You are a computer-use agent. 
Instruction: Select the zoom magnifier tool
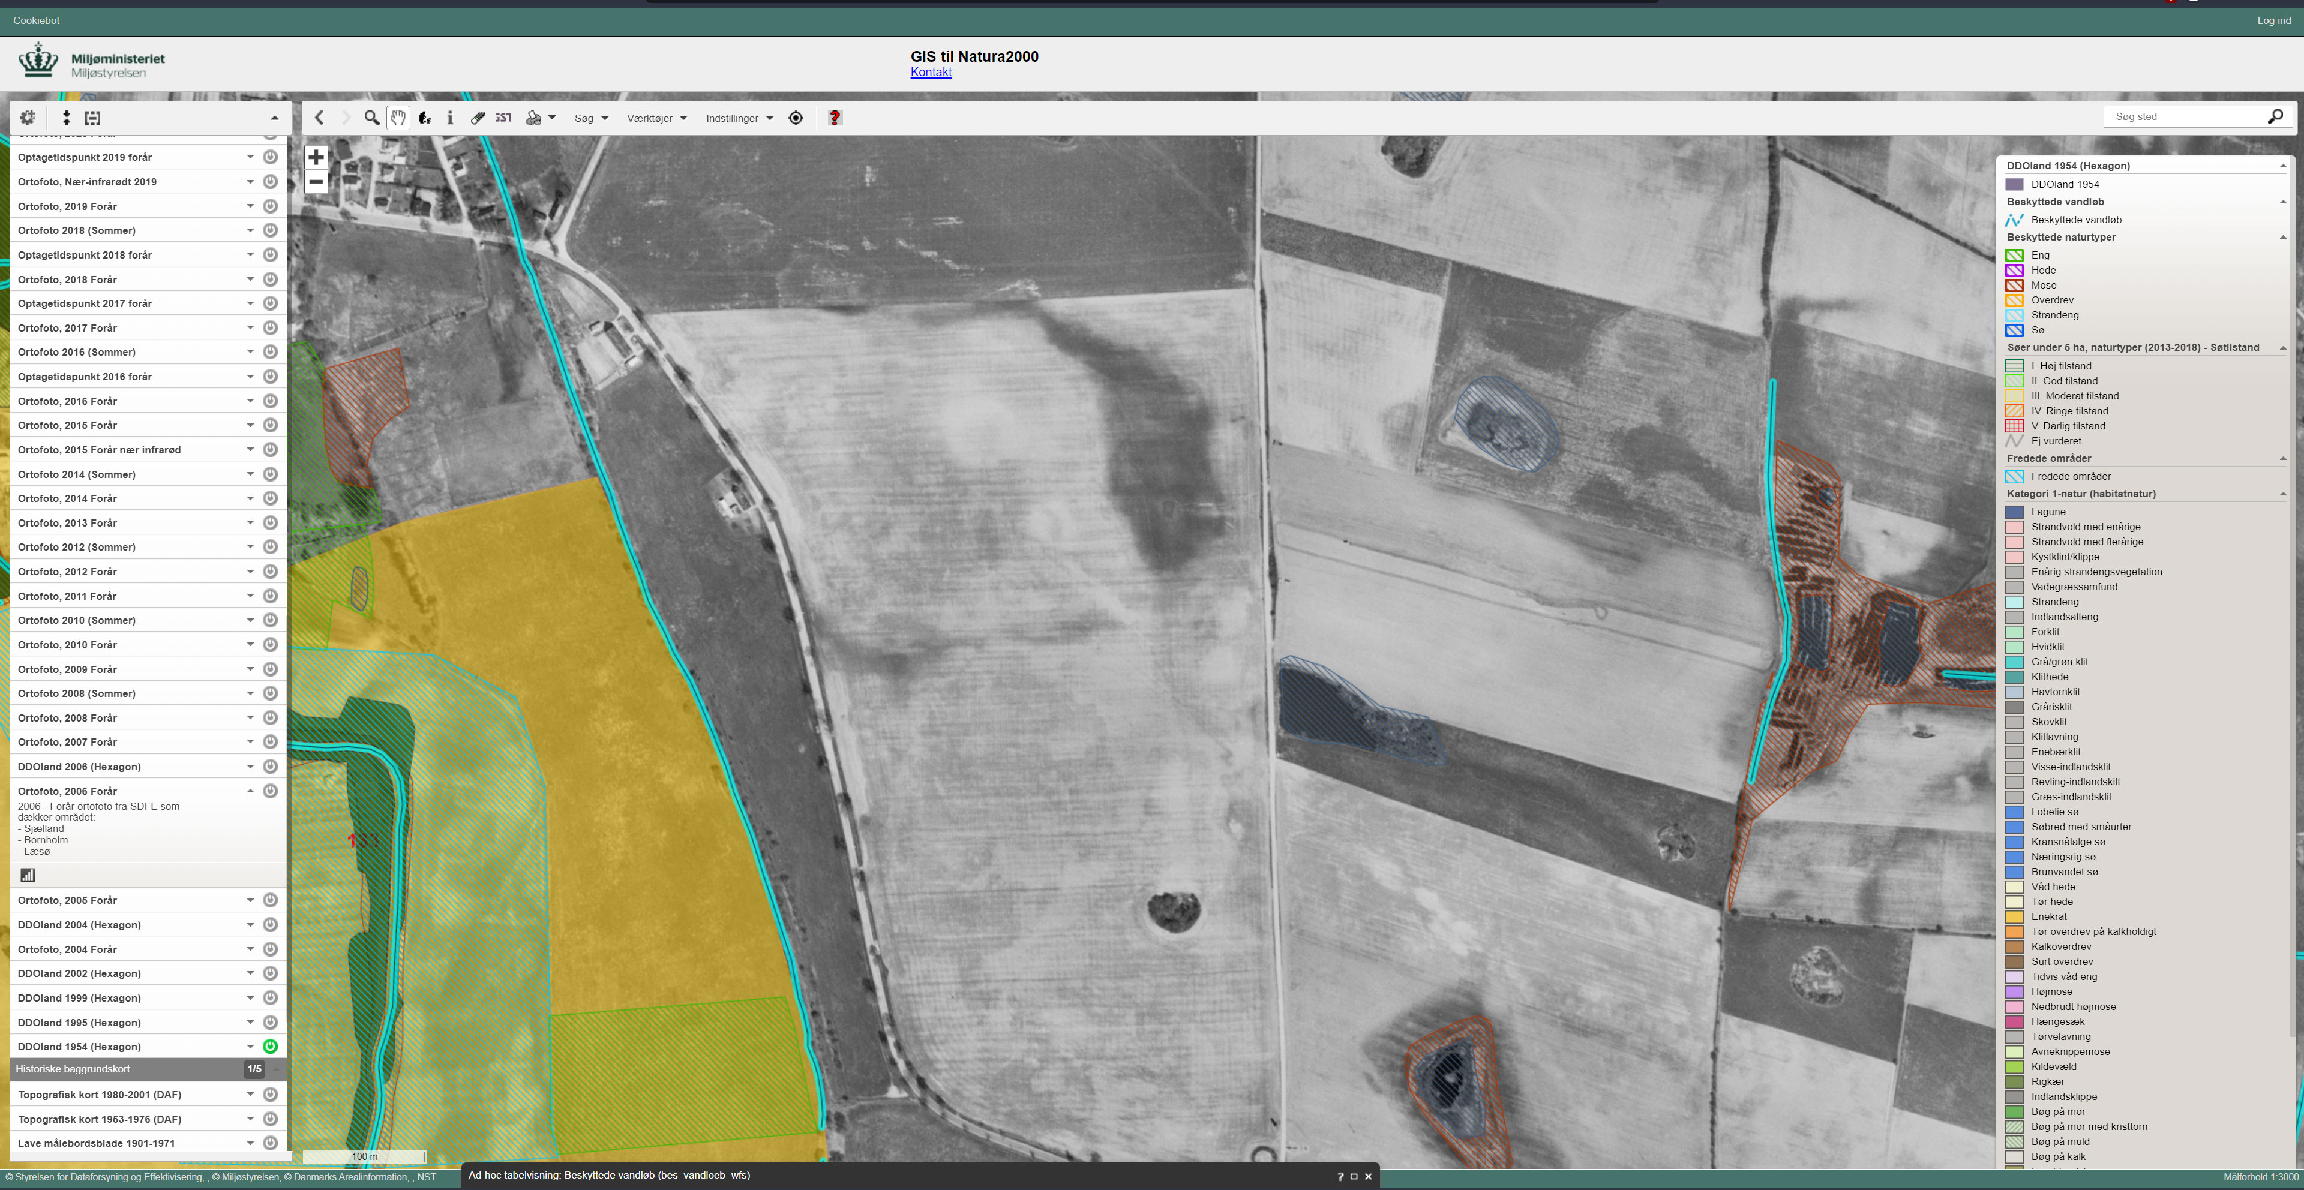[371, 118]
